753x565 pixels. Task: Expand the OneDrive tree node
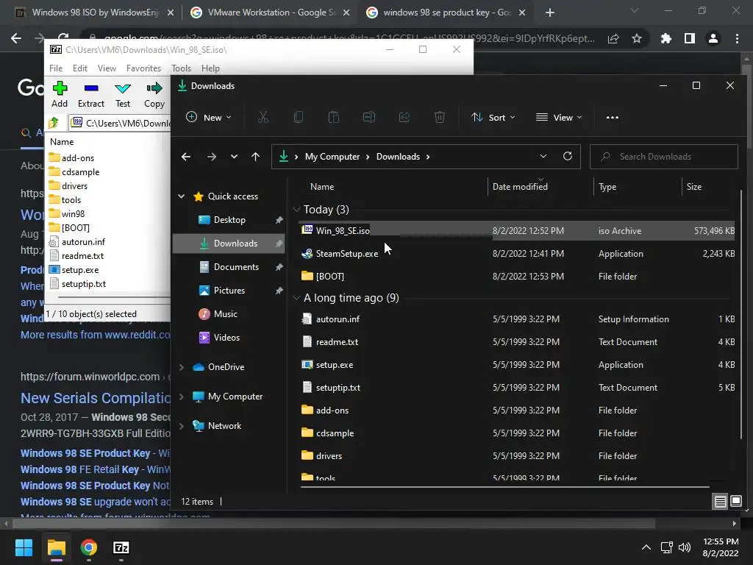pos(182,367)
